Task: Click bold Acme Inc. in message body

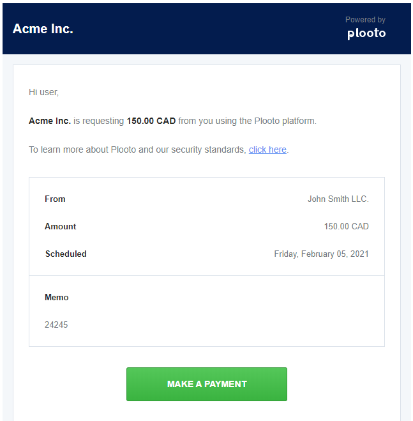Action: pos(50,121)
